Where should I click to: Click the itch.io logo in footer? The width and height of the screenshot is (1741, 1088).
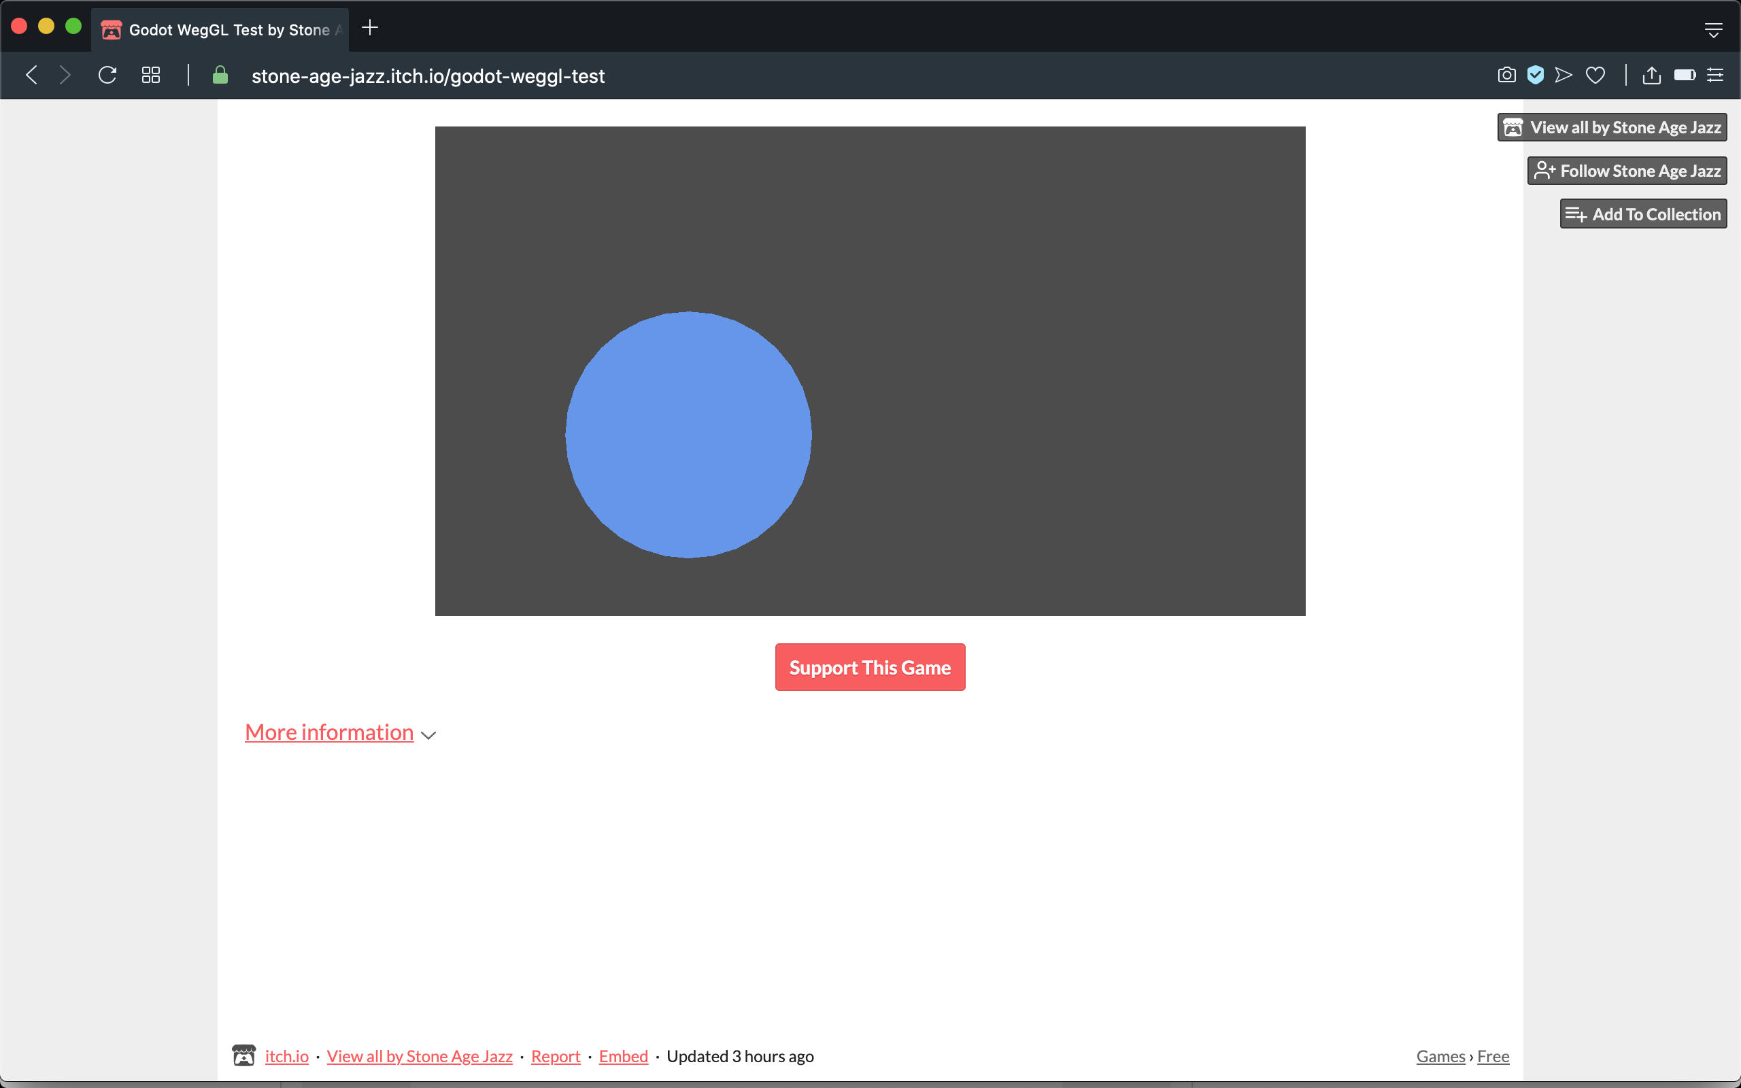pyautogui.click(x=244, y=1055)
